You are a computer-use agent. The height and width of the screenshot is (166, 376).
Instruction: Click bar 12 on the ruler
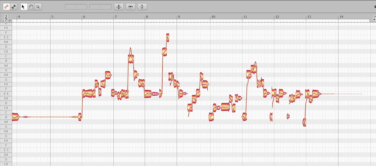coord(277,17)
